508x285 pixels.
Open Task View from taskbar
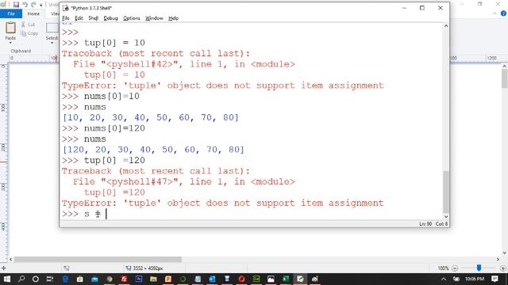(x=50, y=279)
